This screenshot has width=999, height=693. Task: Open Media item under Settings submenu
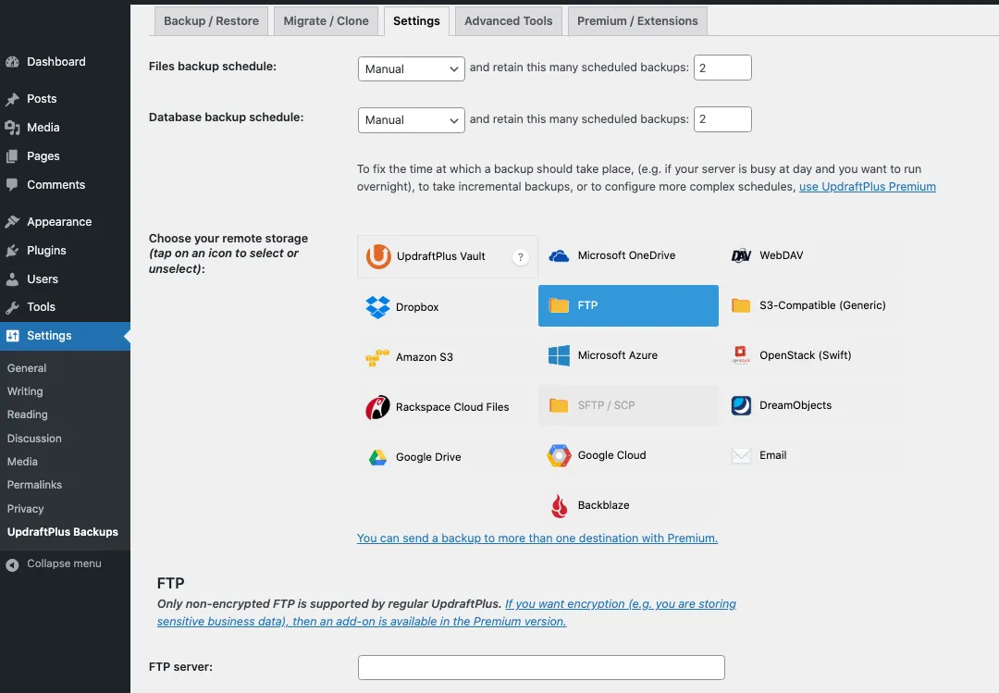pyautogui.click(x=22, y=462)
